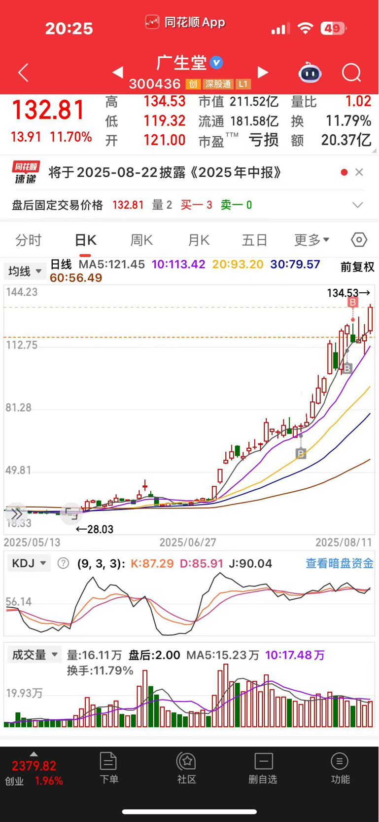Open the search magnifier icon
The width and height of the screenshot is (379, 822).
(351, 73)
